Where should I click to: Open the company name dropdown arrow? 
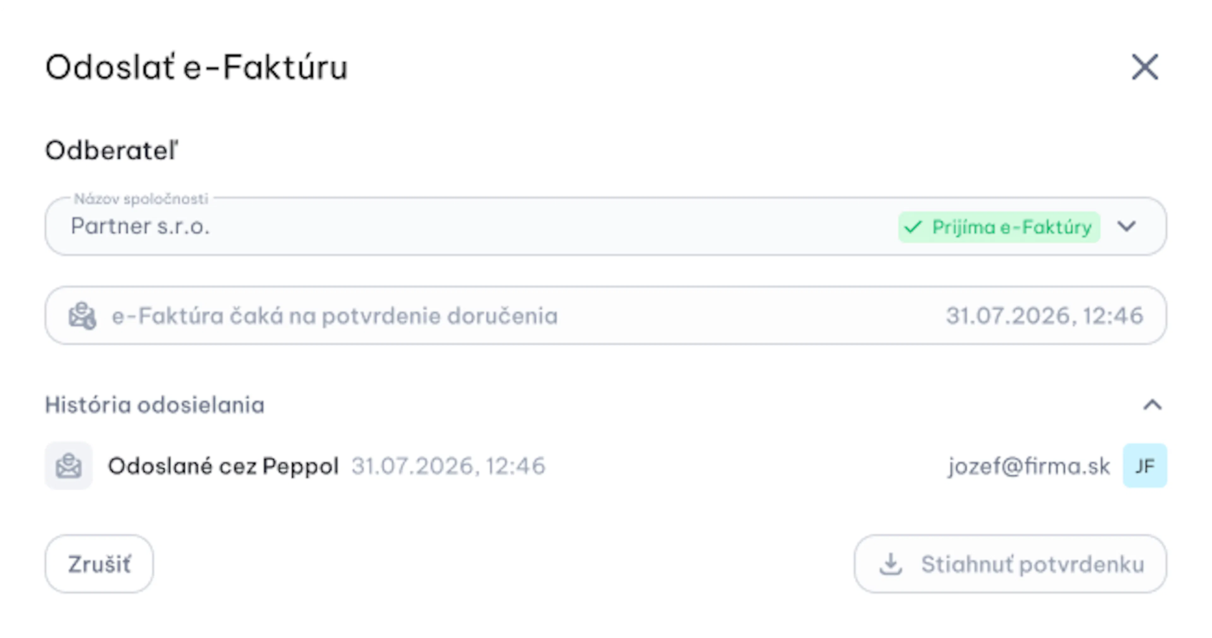(x=1127, y=227)
